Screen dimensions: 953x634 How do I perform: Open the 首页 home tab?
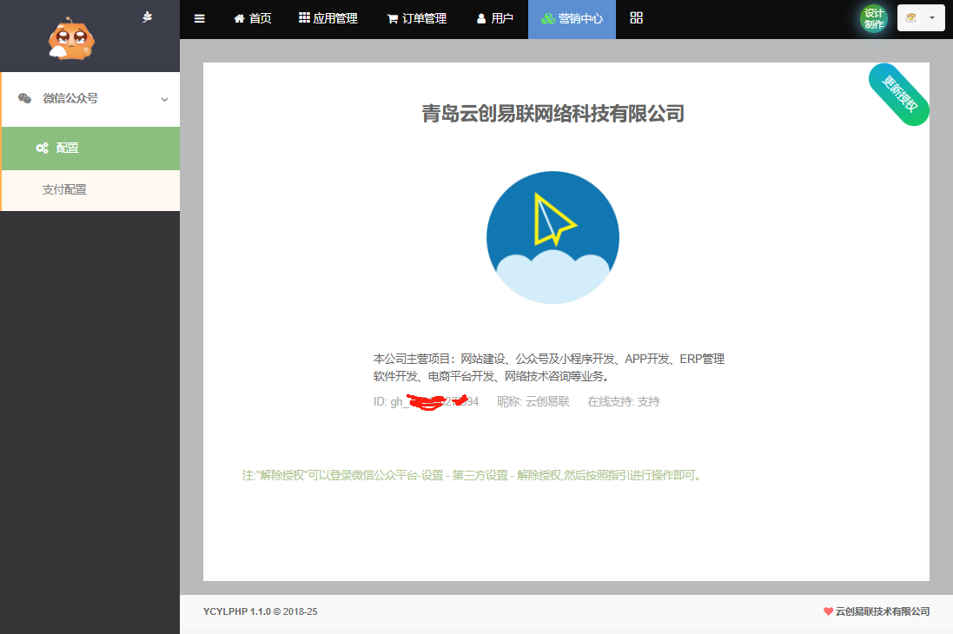tap(253, 18)
